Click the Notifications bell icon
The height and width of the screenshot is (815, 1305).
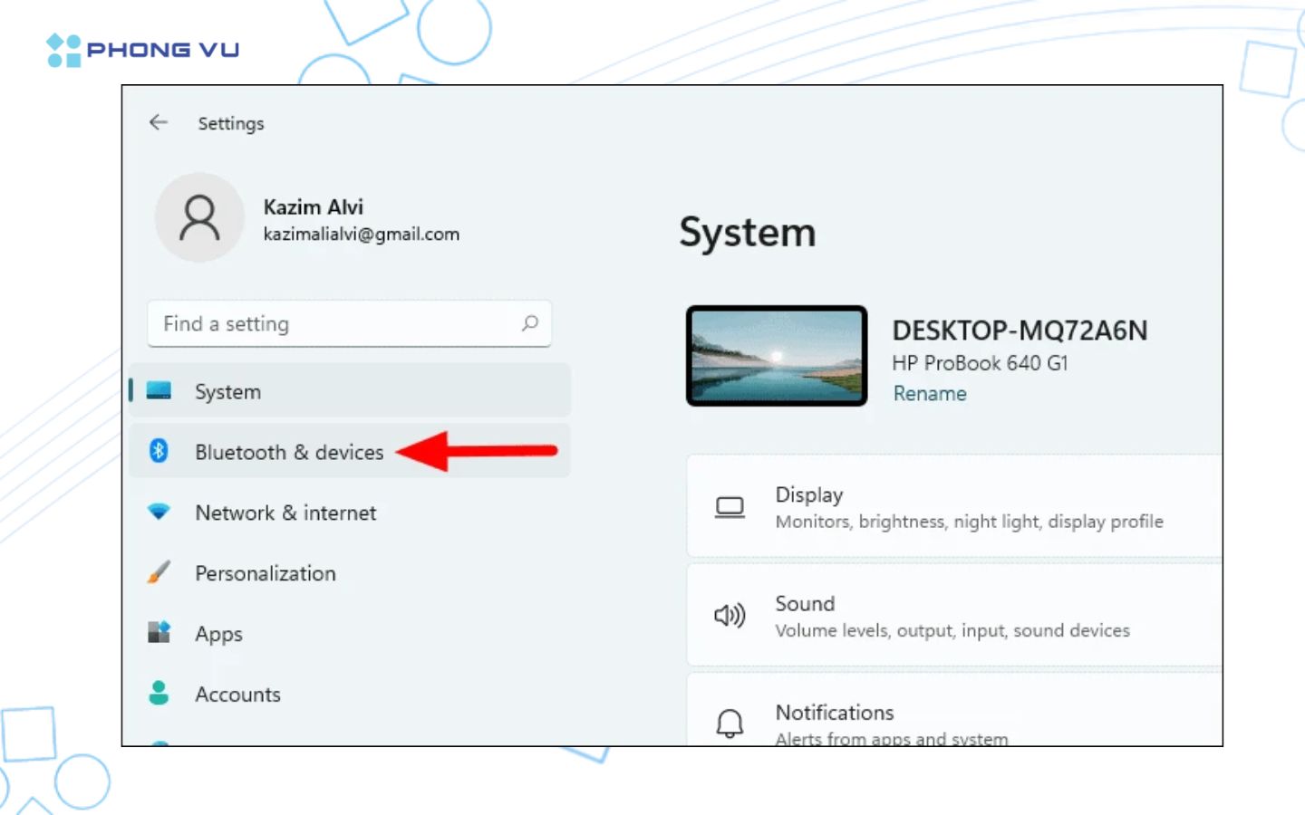point(730,724)
